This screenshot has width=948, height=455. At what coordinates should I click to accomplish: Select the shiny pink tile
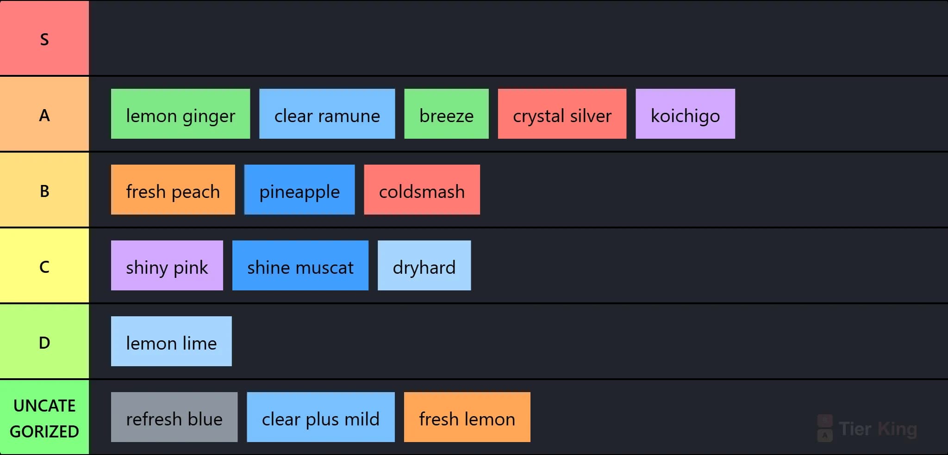tap(167, 265)
